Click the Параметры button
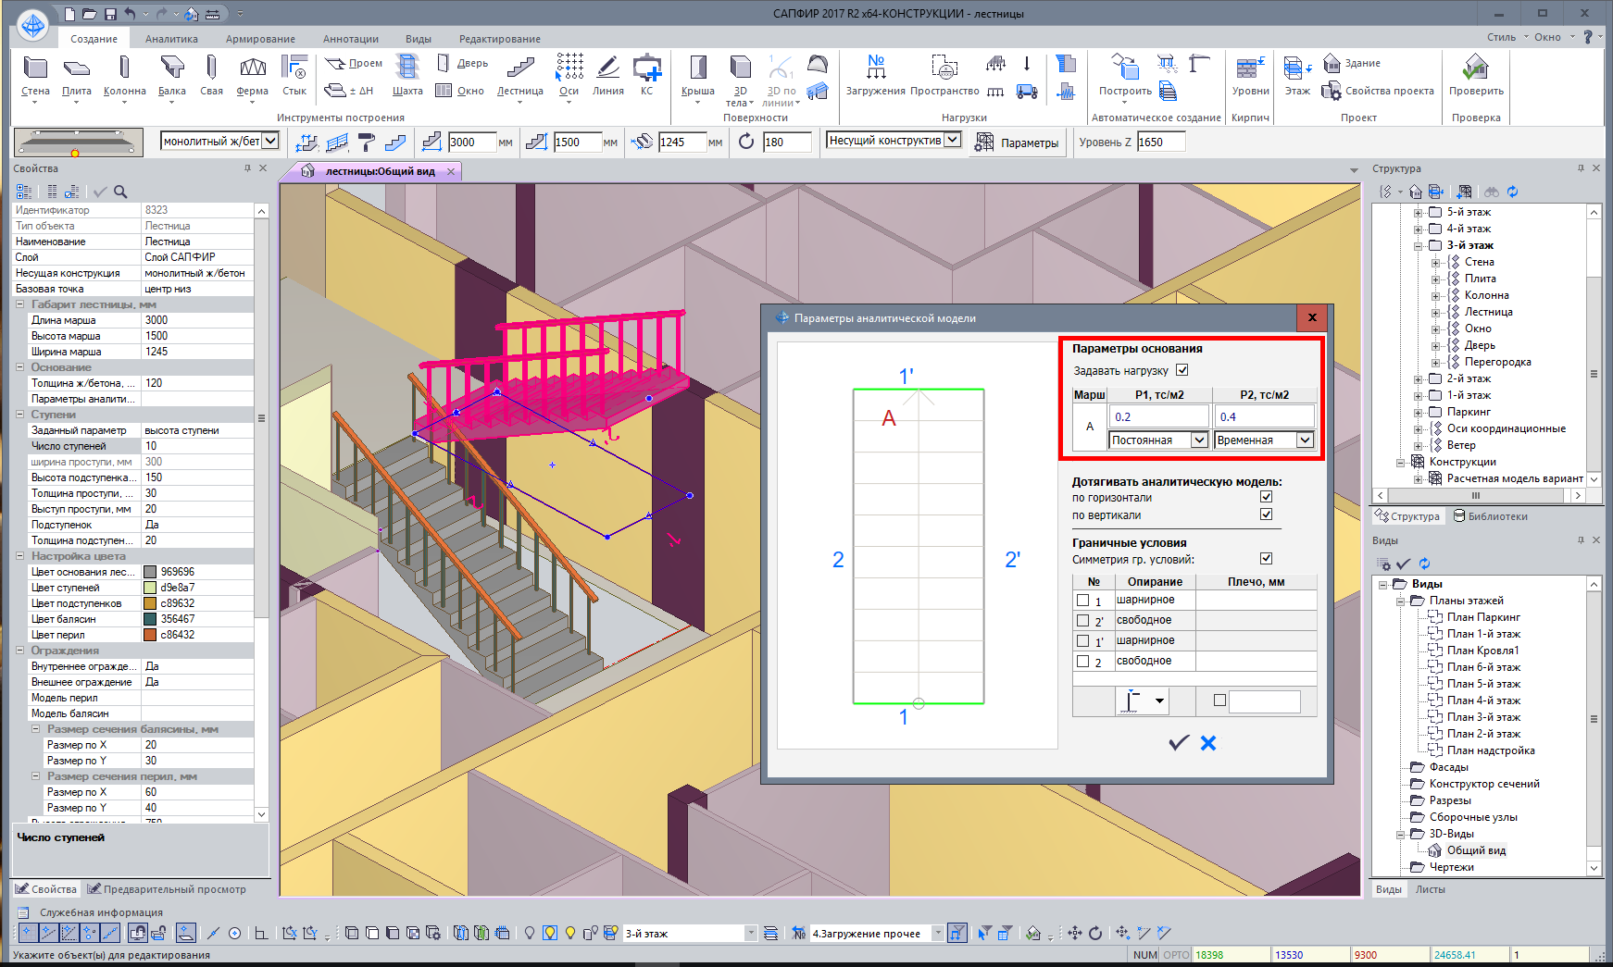 click(x=1018, y=143)
